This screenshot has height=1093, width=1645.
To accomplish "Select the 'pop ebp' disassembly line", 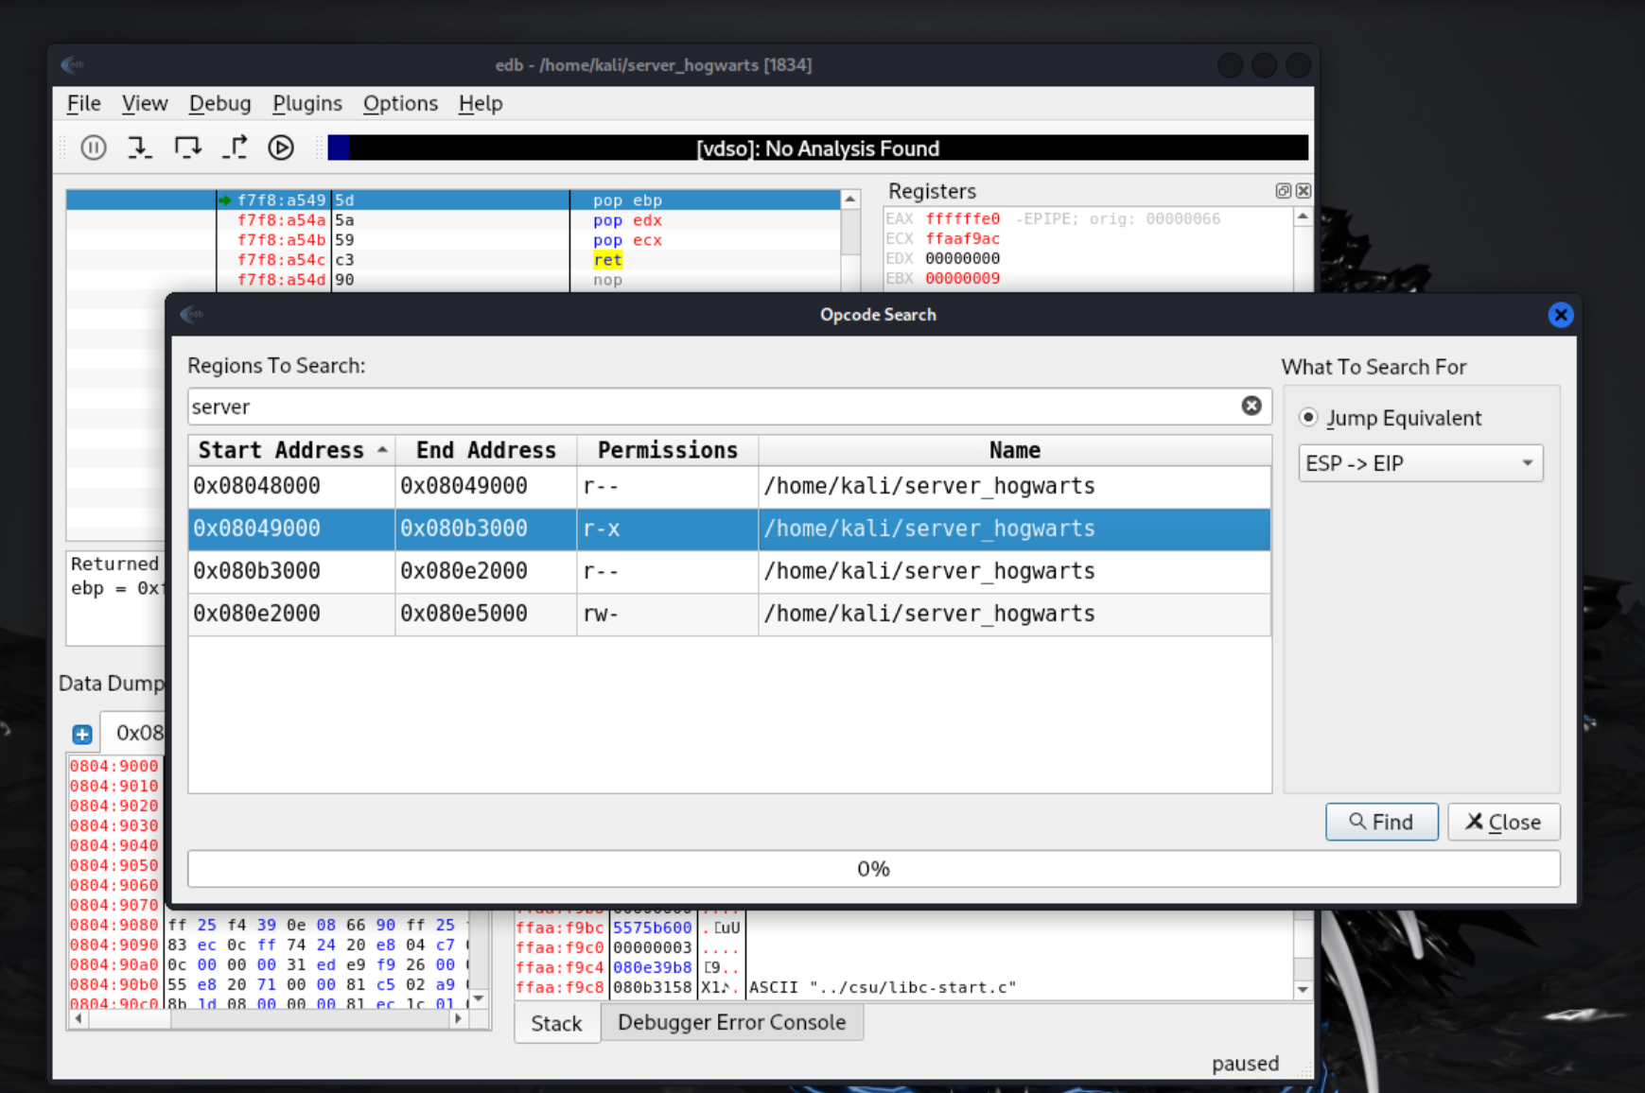I will coord(453,200).
